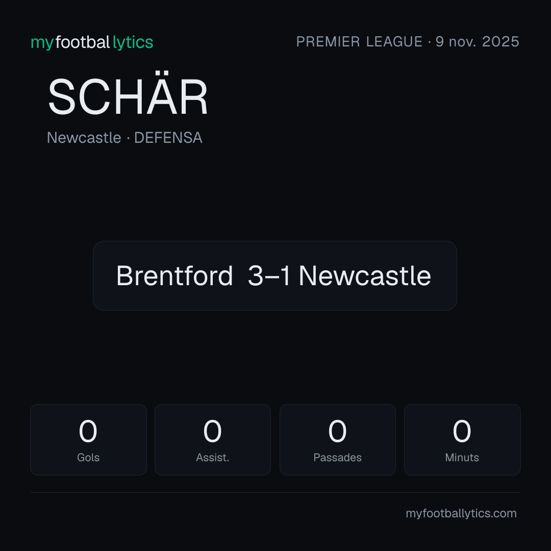
Task: Click the Newcastle name in score card
Action: click(x=365, y=276)
